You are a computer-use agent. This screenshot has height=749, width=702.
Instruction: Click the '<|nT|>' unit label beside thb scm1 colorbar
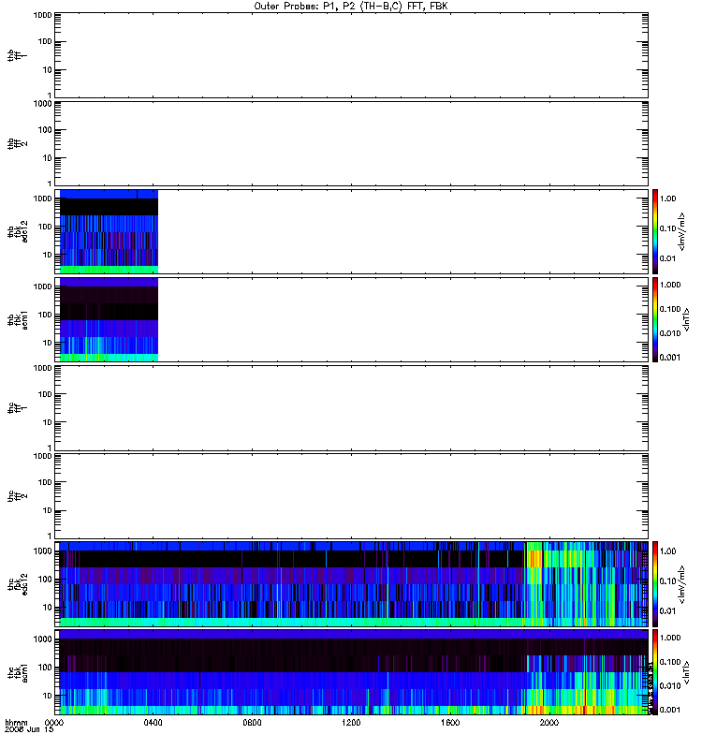click(x=686, y=319)
